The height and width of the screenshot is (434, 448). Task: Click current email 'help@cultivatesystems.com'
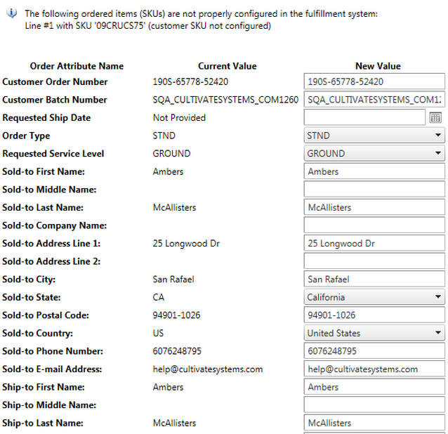208,369
